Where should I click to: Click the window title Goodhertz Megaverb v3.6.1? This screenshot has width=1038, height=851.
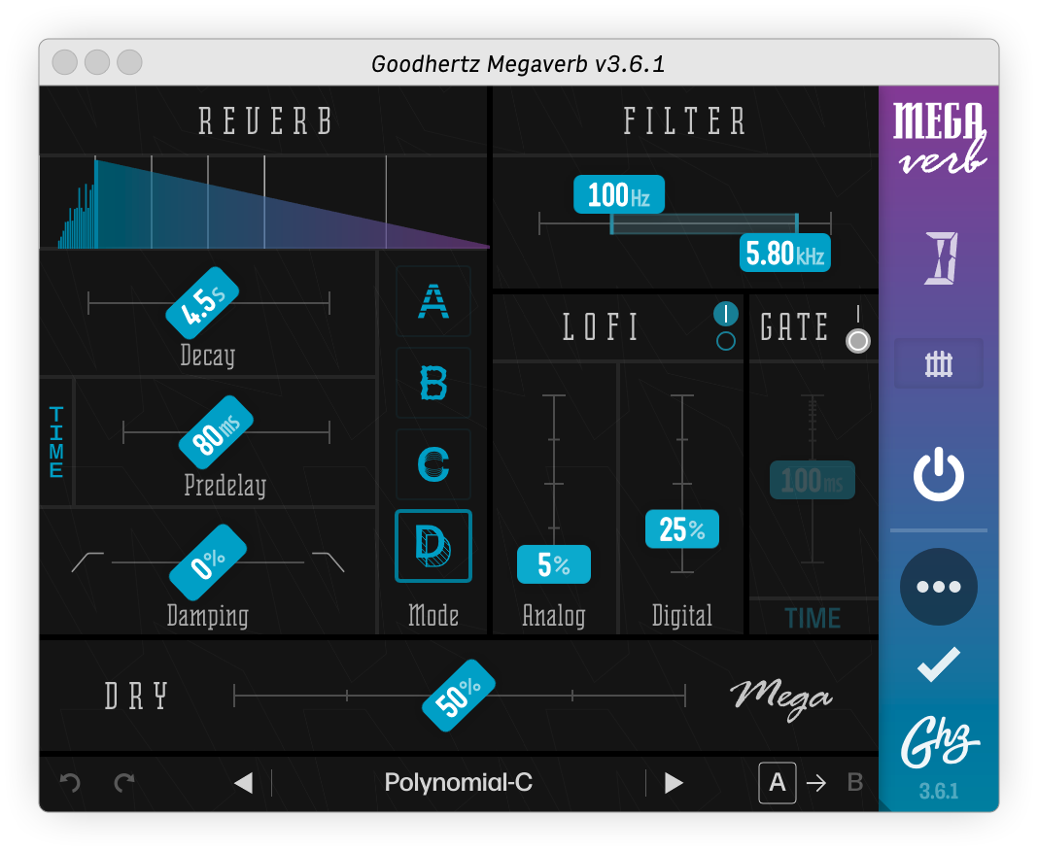tap(518, 64)
